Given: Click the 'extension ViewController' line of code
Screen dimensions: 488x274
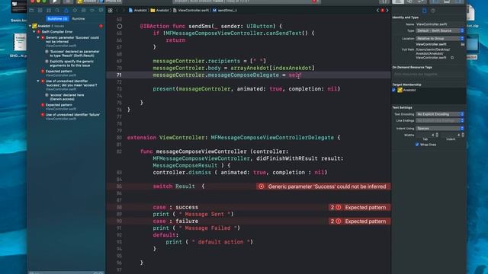Looking at the screenshot, I should 234,138.
